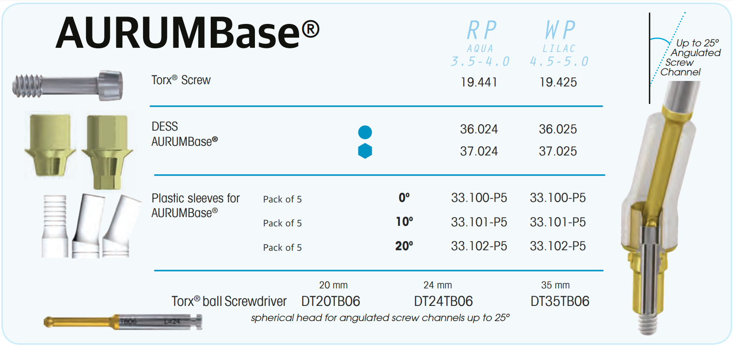Select the hex AURUMBase abutment image
The width and height of the screenshot is (733, 345).
point(107,152)
